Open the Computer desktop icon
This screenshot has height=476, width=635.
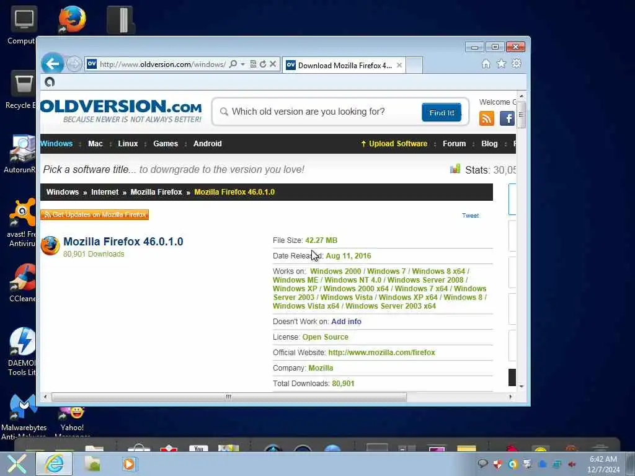(x=23, y=25)
